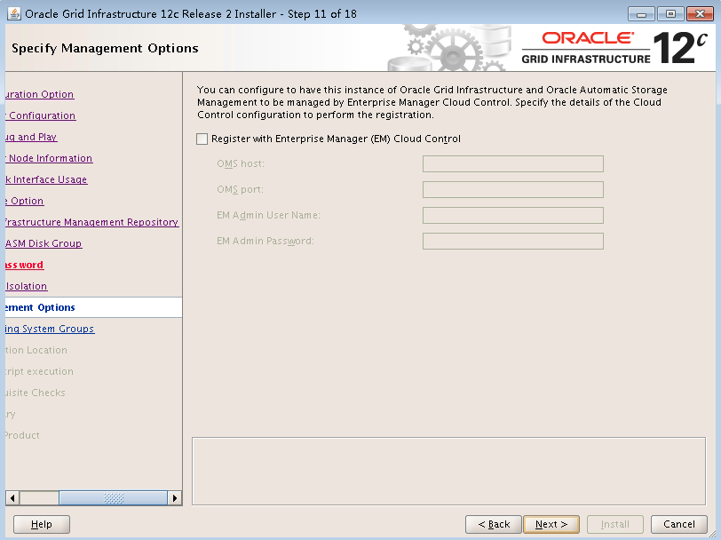Go to the Create ASM Disk Group step

(x=44, y=243)
